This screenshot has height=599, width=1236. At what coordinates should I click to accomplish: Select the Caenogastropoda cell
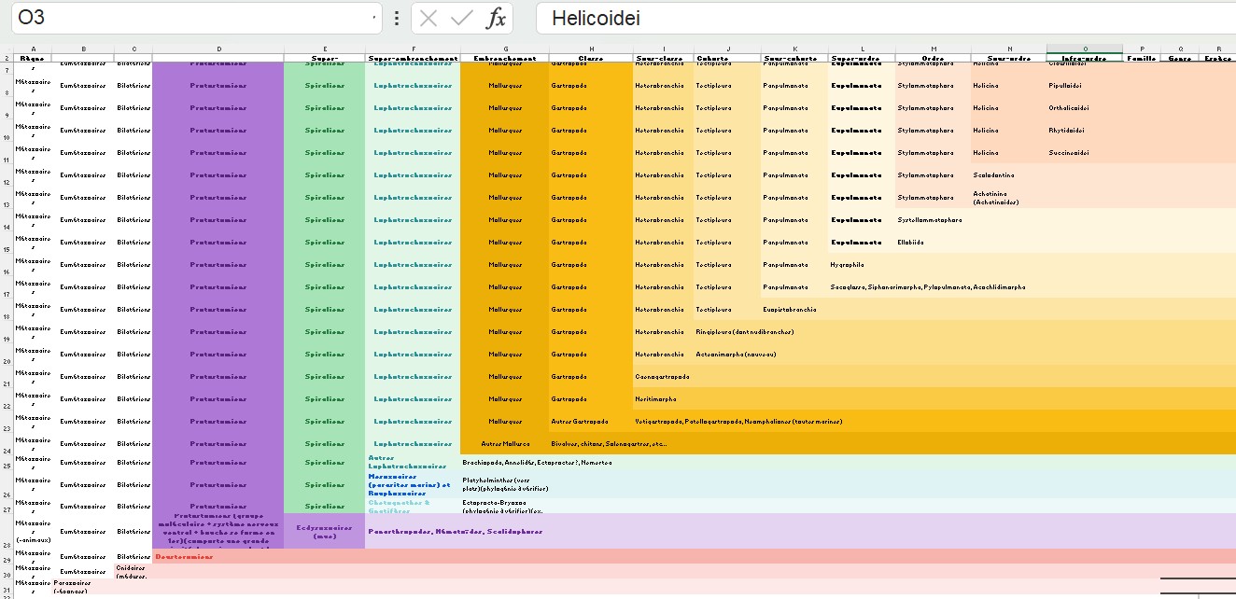pos(664,377)
